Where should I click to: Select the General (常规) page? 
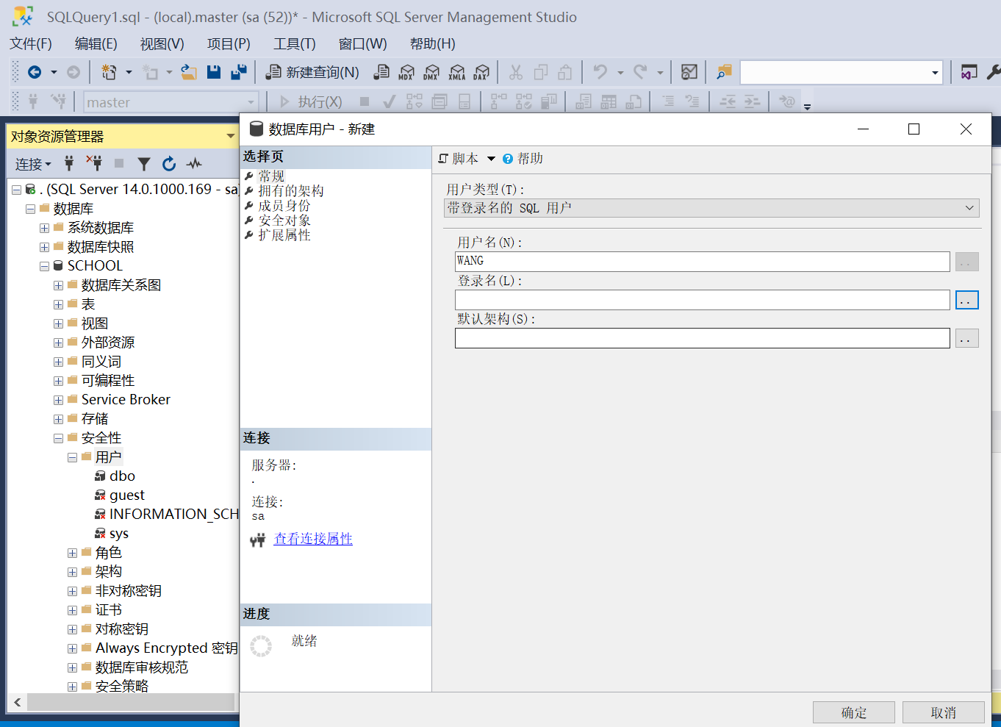[271, 176]
